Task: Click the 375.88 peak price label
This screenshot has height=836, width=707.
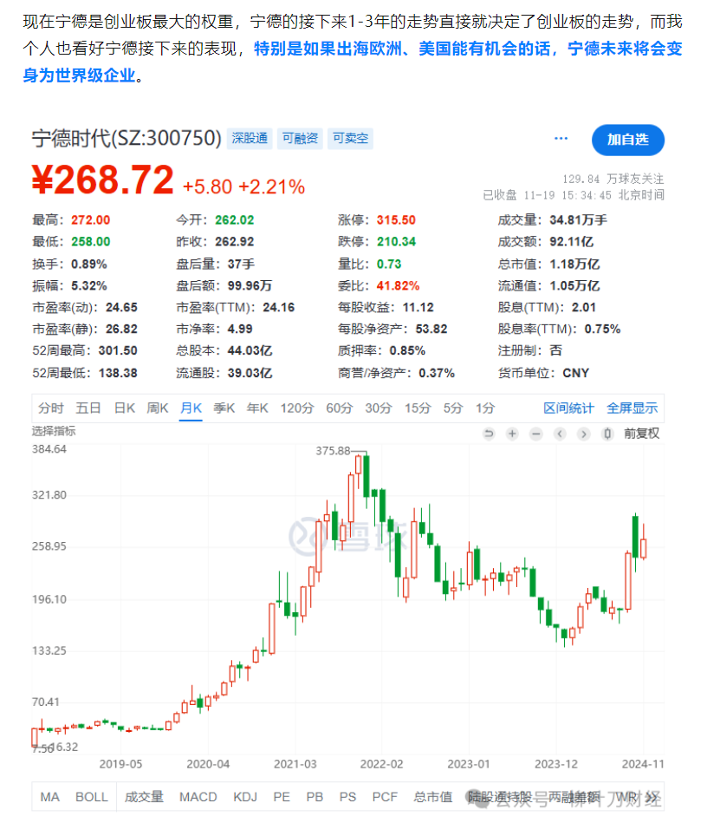Action: [333, 451]
